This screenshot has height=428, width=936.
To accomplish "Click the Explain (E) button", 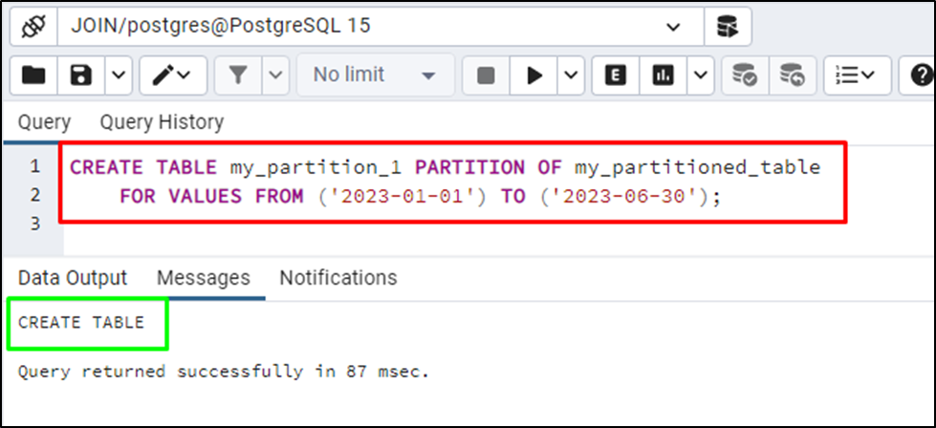I will [x=616, y=75].
